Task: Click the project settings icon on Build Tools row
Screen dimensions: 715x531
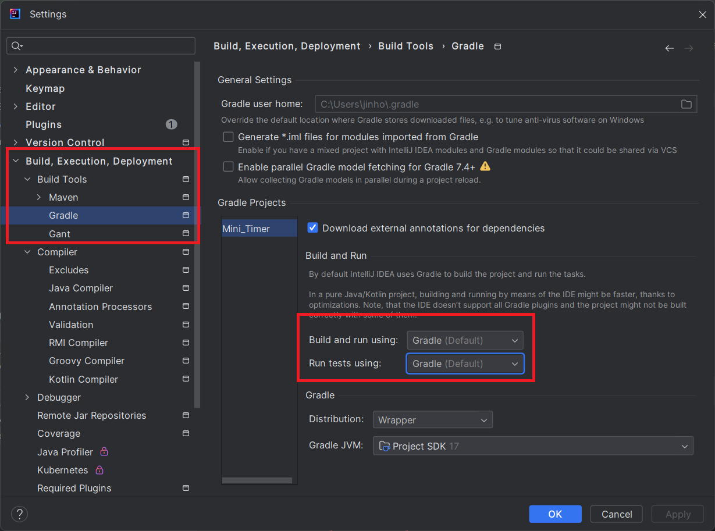Action: [186, 179]
